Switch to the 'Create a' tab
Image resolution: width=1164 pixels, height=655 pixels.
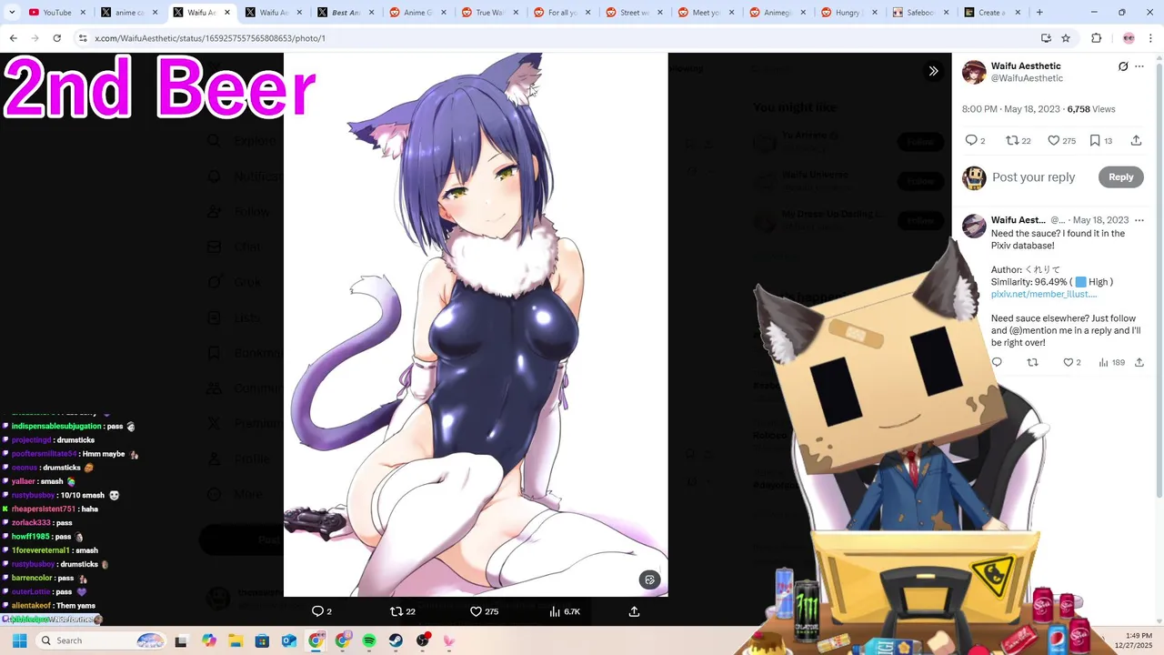[992, 13]
